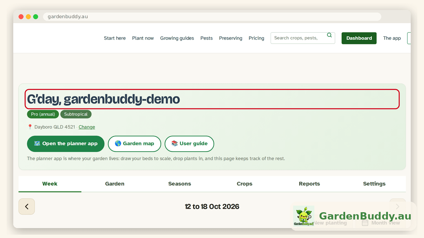View the Pricing page
Image resolution: width=424 pixels, height=238 pixels.
click(256, 38)
